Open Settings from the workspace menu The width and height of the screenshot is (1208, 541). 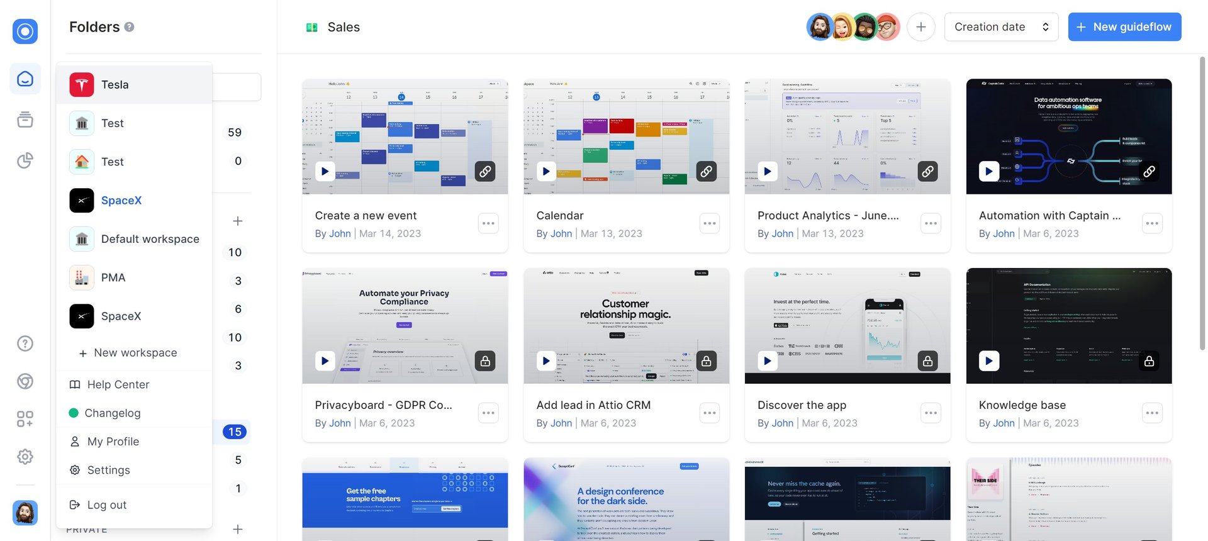click(134, 470)
